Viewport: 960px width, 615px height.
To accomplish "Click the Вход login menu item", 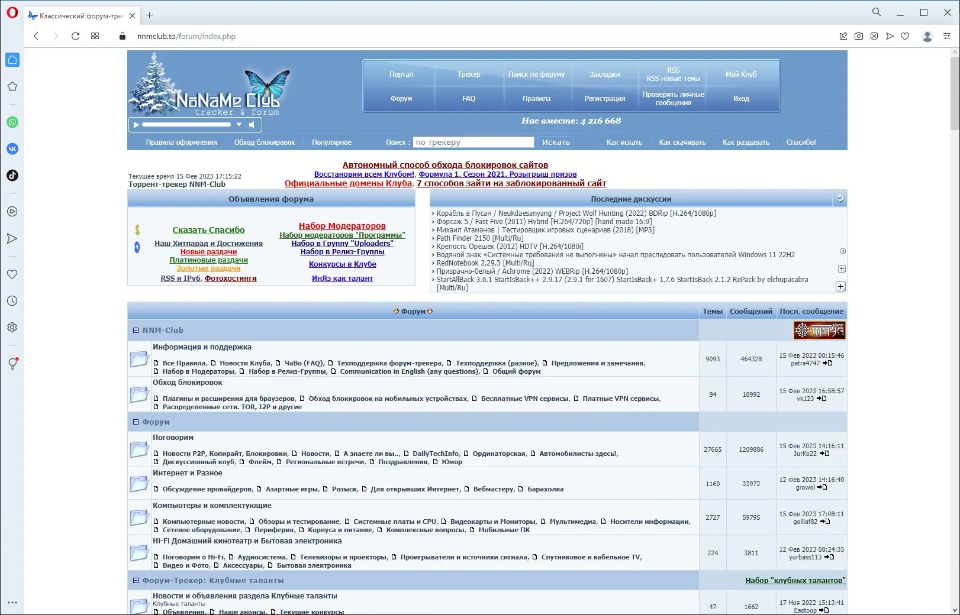I will click(741, 99).
